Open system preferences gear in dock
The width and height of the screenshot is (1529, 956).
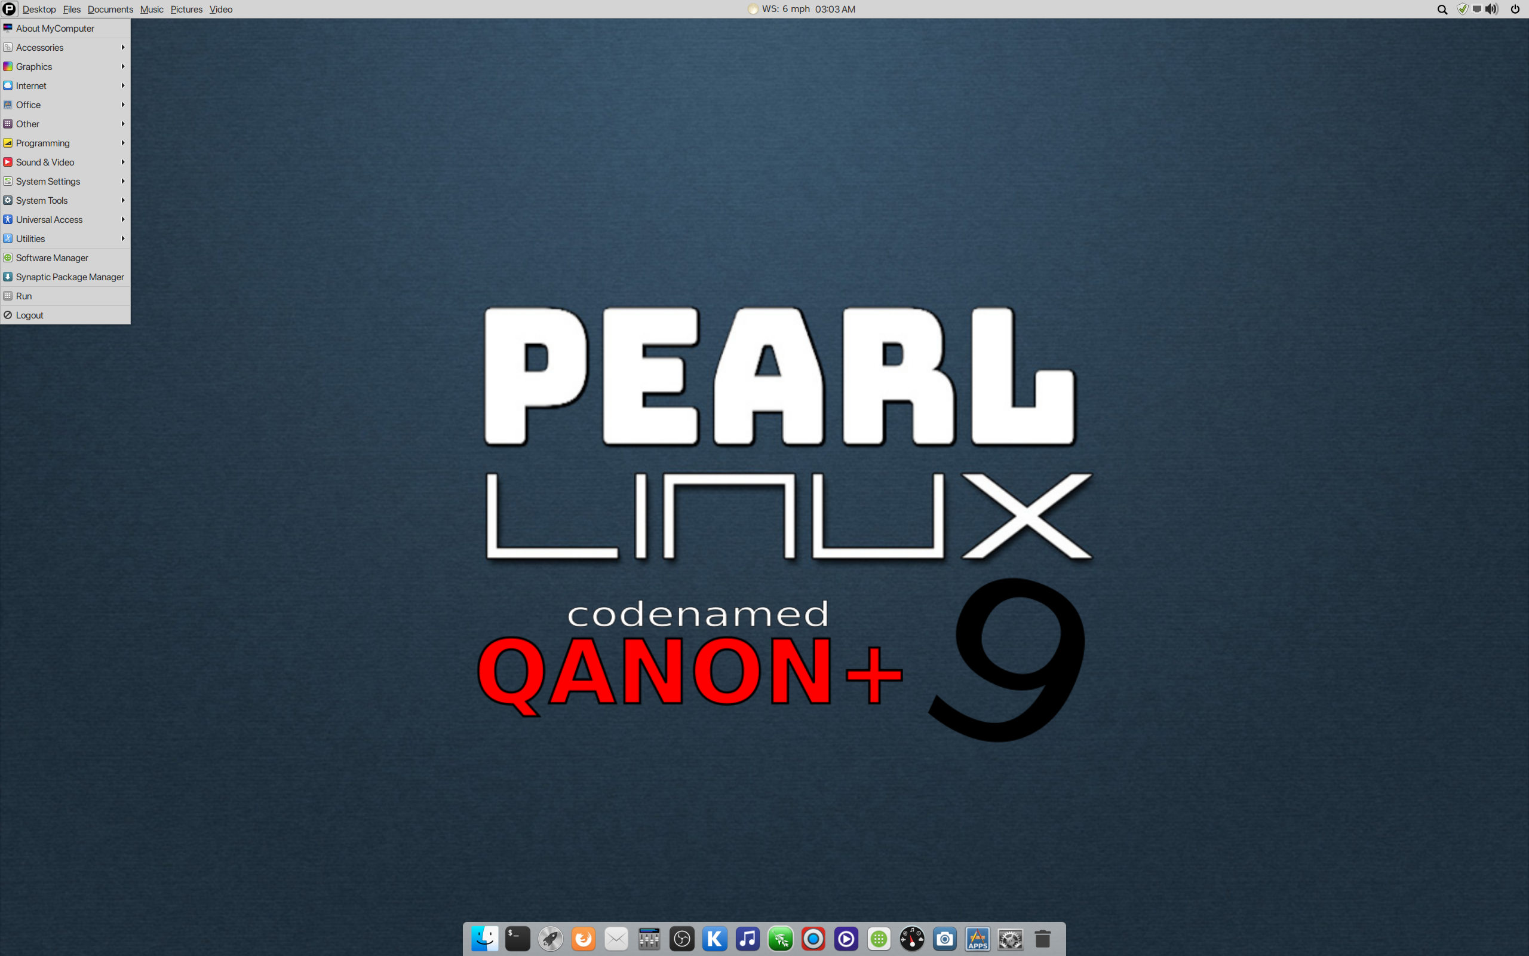pos(1011,939)
